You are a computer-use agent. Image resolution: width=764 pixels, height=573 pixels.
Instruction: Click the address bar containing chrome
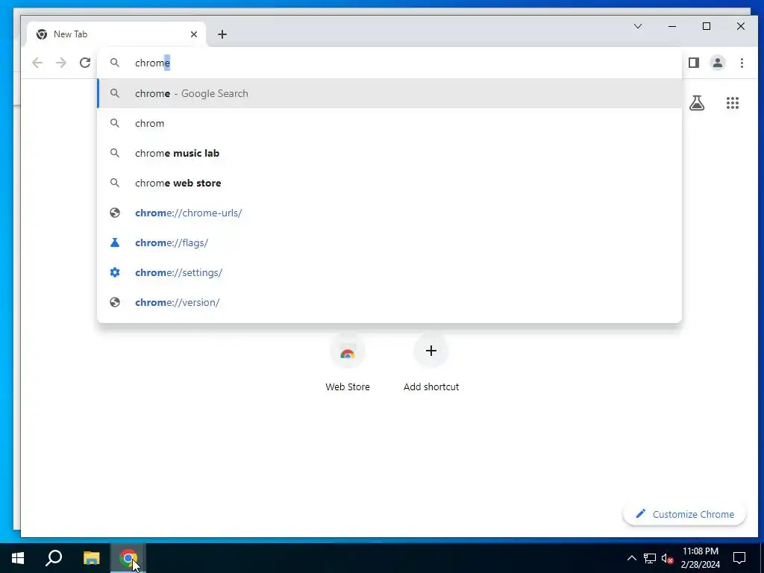coord(389,63)
